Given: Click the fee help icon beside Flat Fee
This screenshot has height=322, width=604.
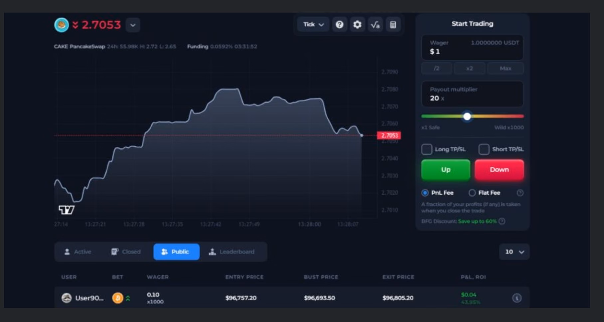Looking at the screenshot, I should [520, 193].
